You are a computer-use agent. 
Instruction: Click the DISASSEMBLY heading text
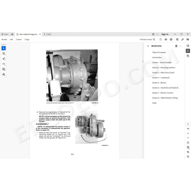pos(42,124)
